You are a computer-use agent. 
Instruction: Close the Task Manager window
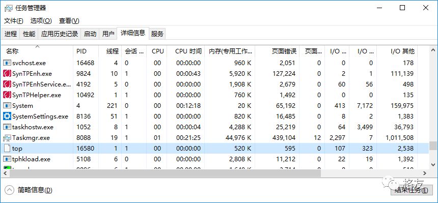tap(425, 8)
